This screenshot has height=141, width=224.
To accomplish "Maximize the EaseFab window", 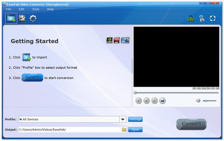I will (208, 3).
